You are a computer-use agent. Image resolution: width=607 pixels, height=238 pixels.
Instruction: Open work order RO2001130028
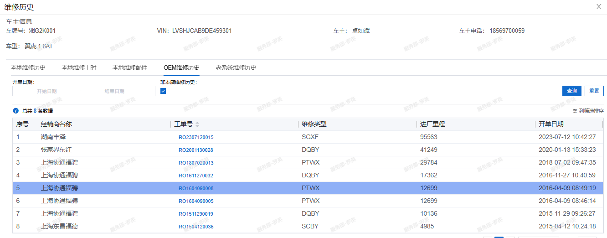(196, 150)
